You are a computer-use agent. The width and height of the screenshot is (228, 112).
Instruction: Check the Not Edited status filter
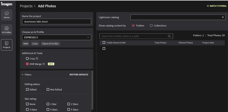tap(48, 89)
